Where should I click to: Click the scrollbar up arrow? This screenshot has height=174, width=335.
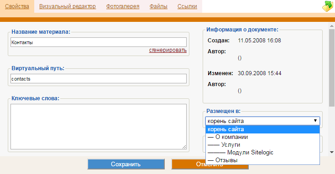[332, 26]
